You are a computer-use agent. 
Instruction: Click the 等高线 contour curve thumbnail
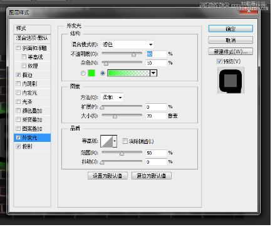click(x=106, y=141)
